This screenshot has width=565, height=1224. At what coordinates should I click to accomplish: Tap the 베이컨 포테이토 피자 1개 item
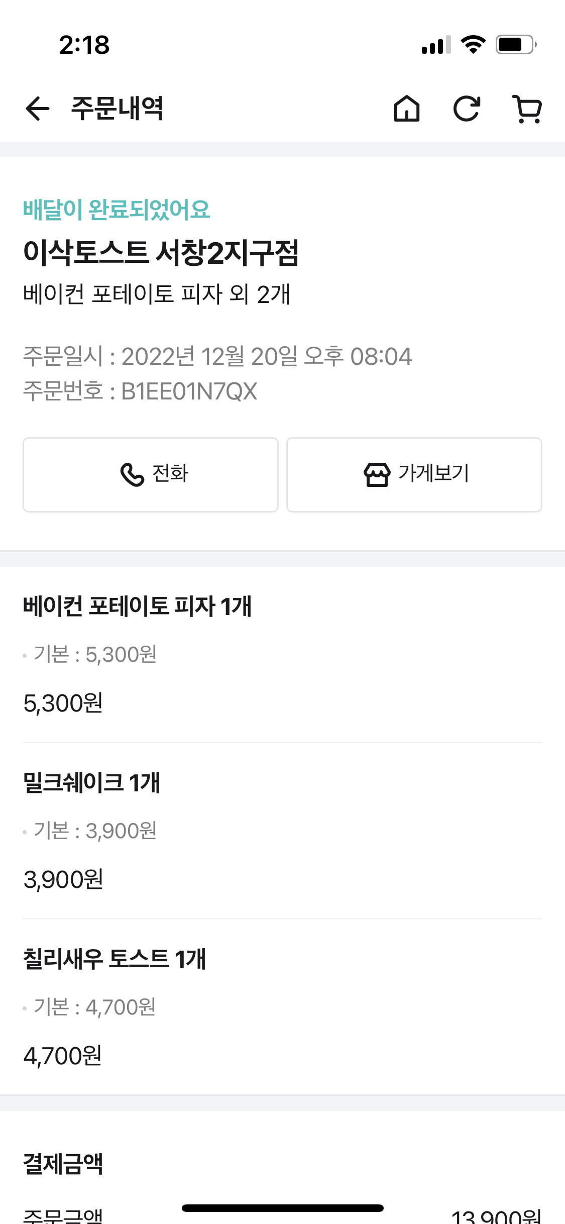click(137, 606)
